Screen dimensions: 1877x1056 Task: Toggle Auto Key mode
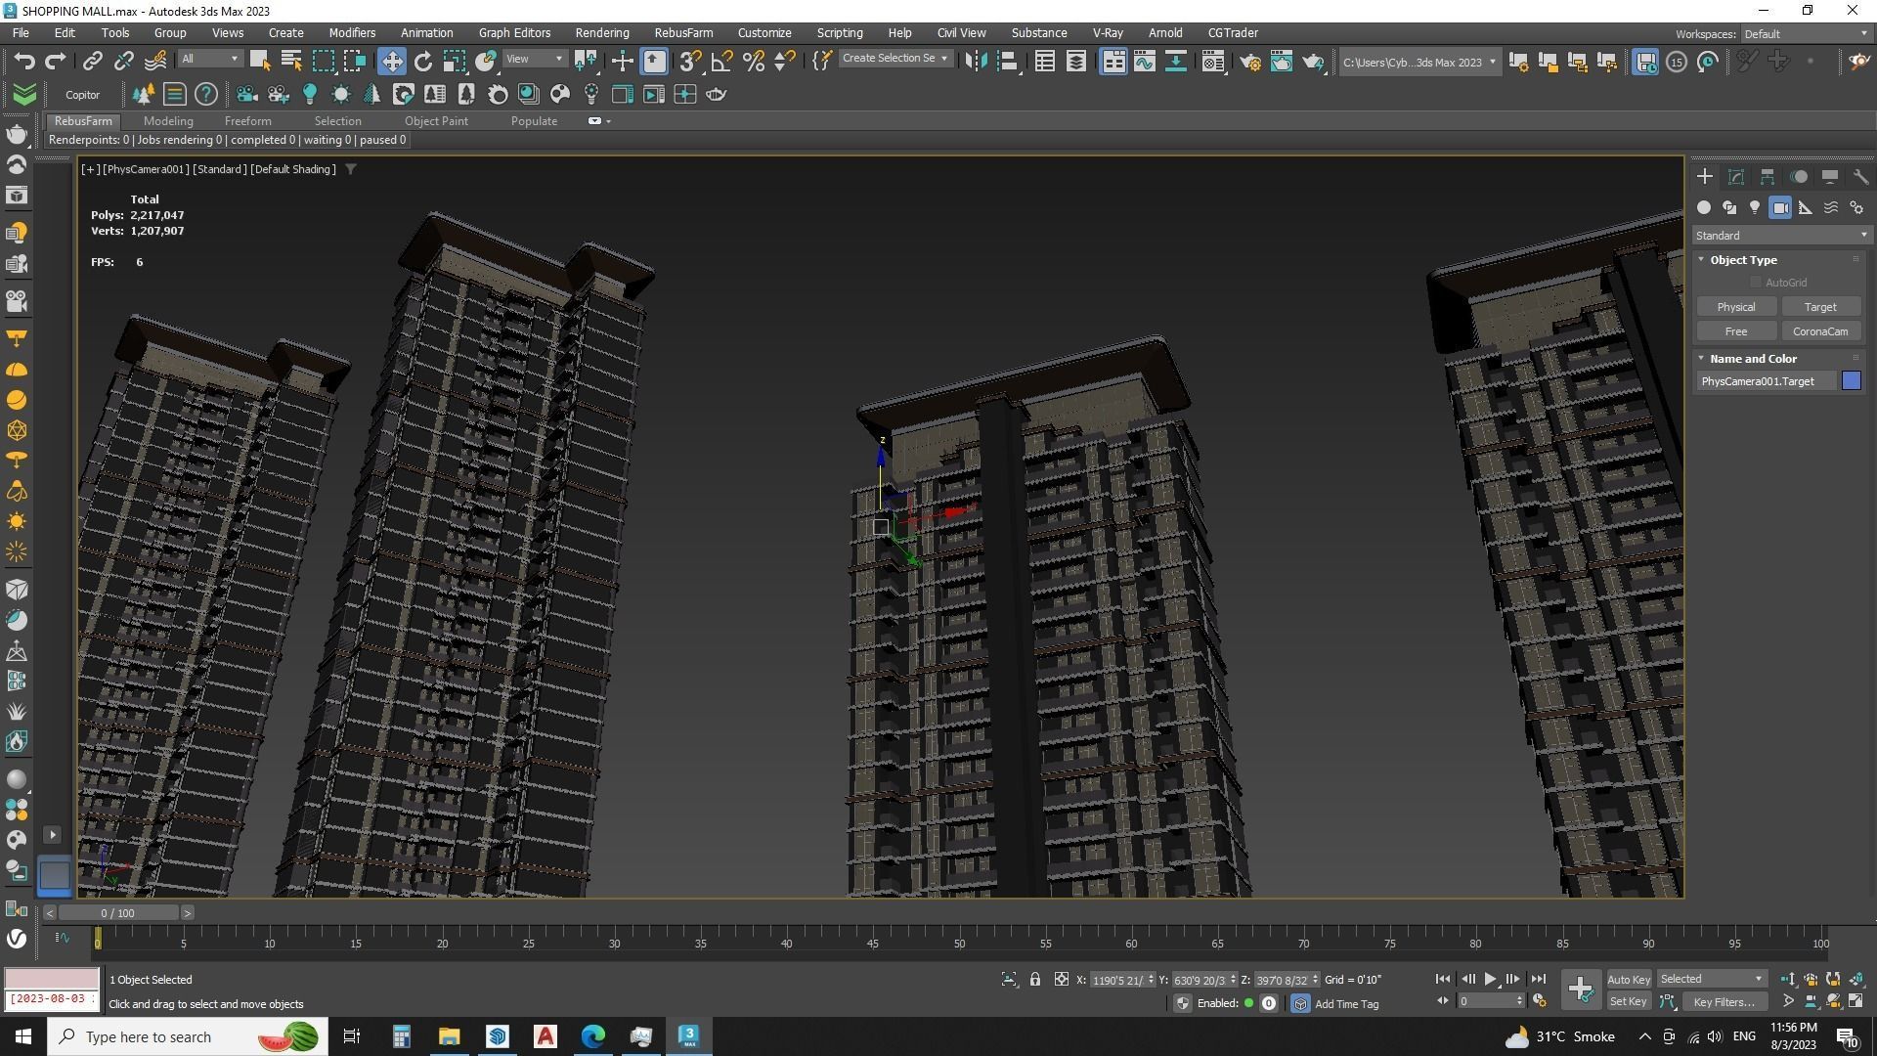1628,979
